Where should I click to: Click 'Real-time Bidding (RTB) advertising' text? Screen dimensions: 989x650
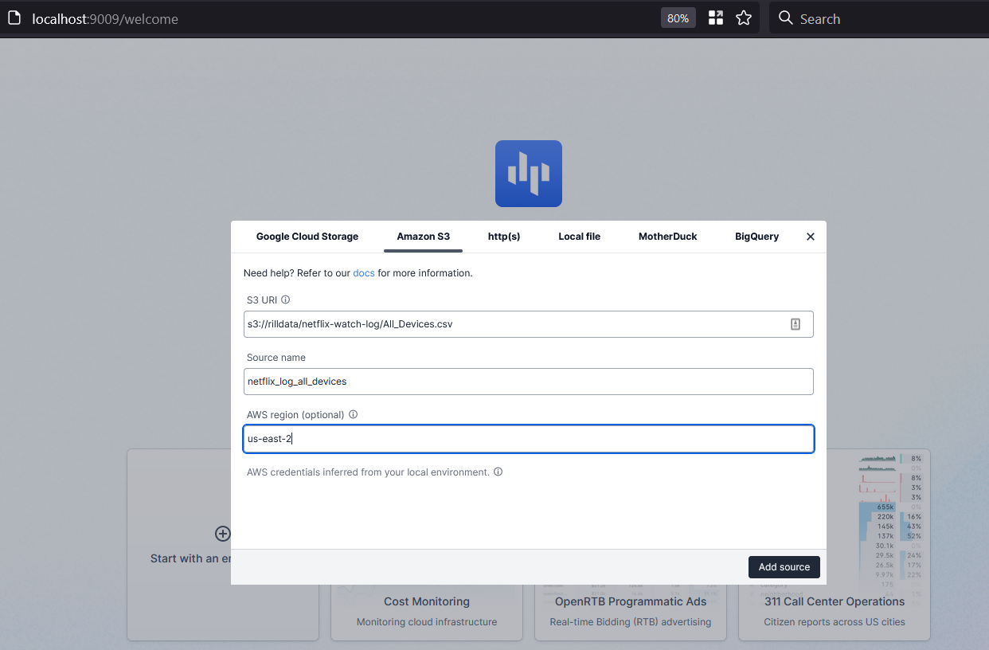[x=631, y=622]
